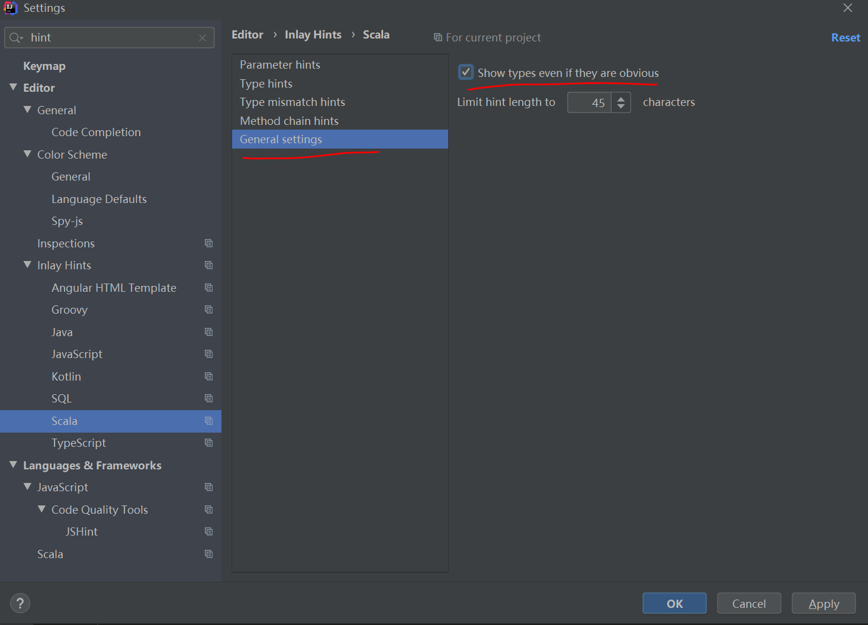
Task: Collapse the Languages & Frameworks node
Action: [14, 465]
